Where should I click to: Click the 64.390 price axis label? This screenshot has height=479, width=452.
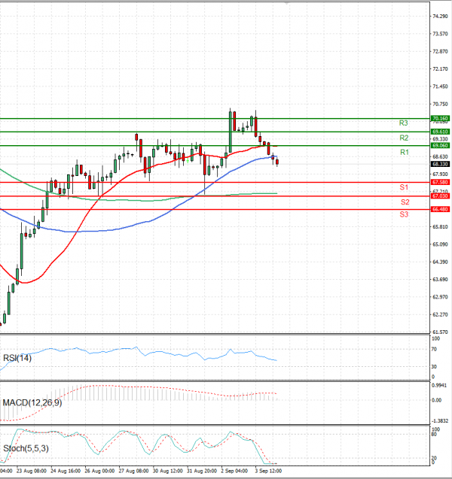click(440, 262)
